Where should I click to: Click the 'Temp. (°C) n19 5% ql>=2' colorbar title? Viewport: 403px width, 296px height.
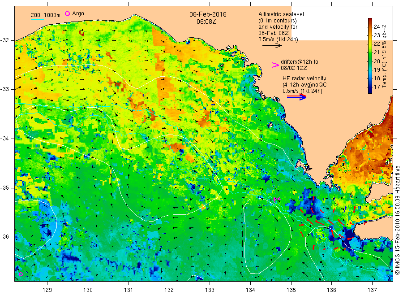point(385,56)
